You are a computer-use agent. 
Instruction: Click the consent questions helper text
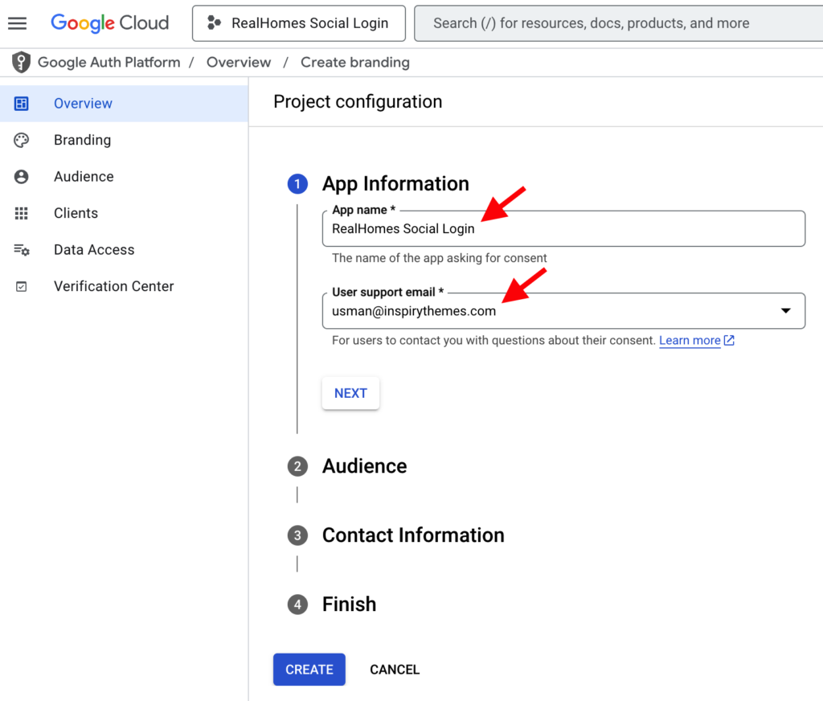click(494, 340)
